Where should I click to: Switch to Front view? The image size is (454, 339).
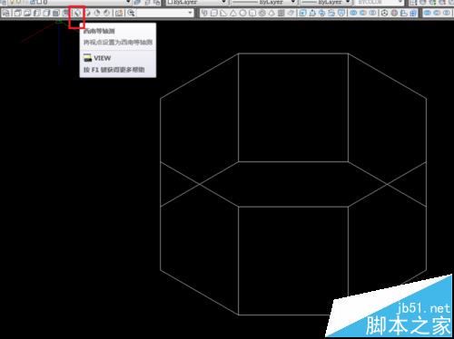(55, 13)
